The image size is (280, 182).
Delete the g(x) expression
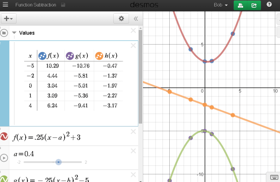[133, 175]
